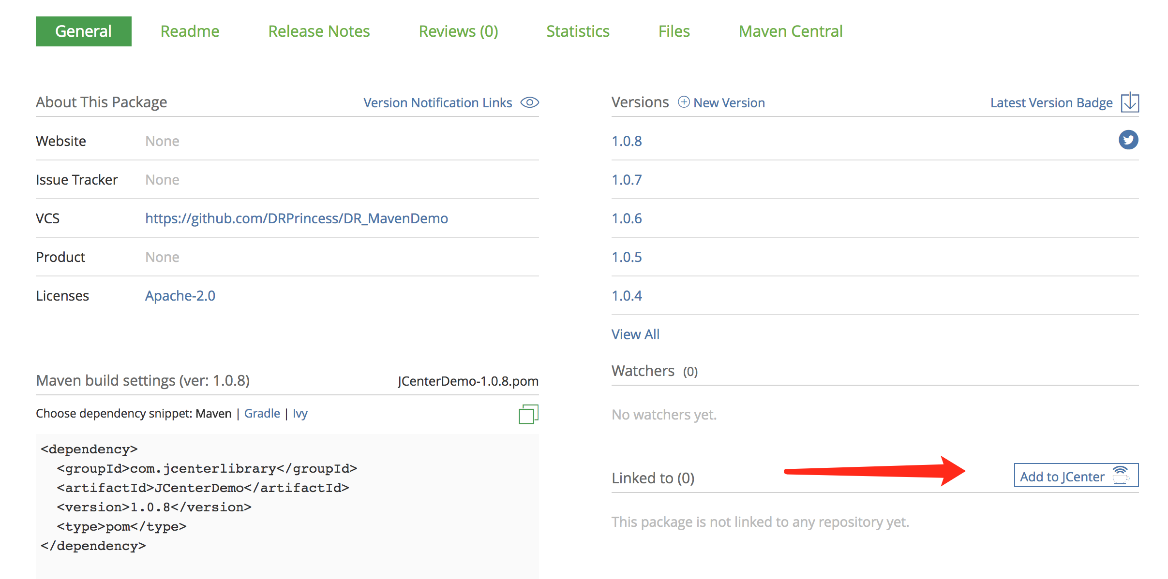
Task: Click the eye icon beside Version Notification Links
Action: tap(529, 102)
